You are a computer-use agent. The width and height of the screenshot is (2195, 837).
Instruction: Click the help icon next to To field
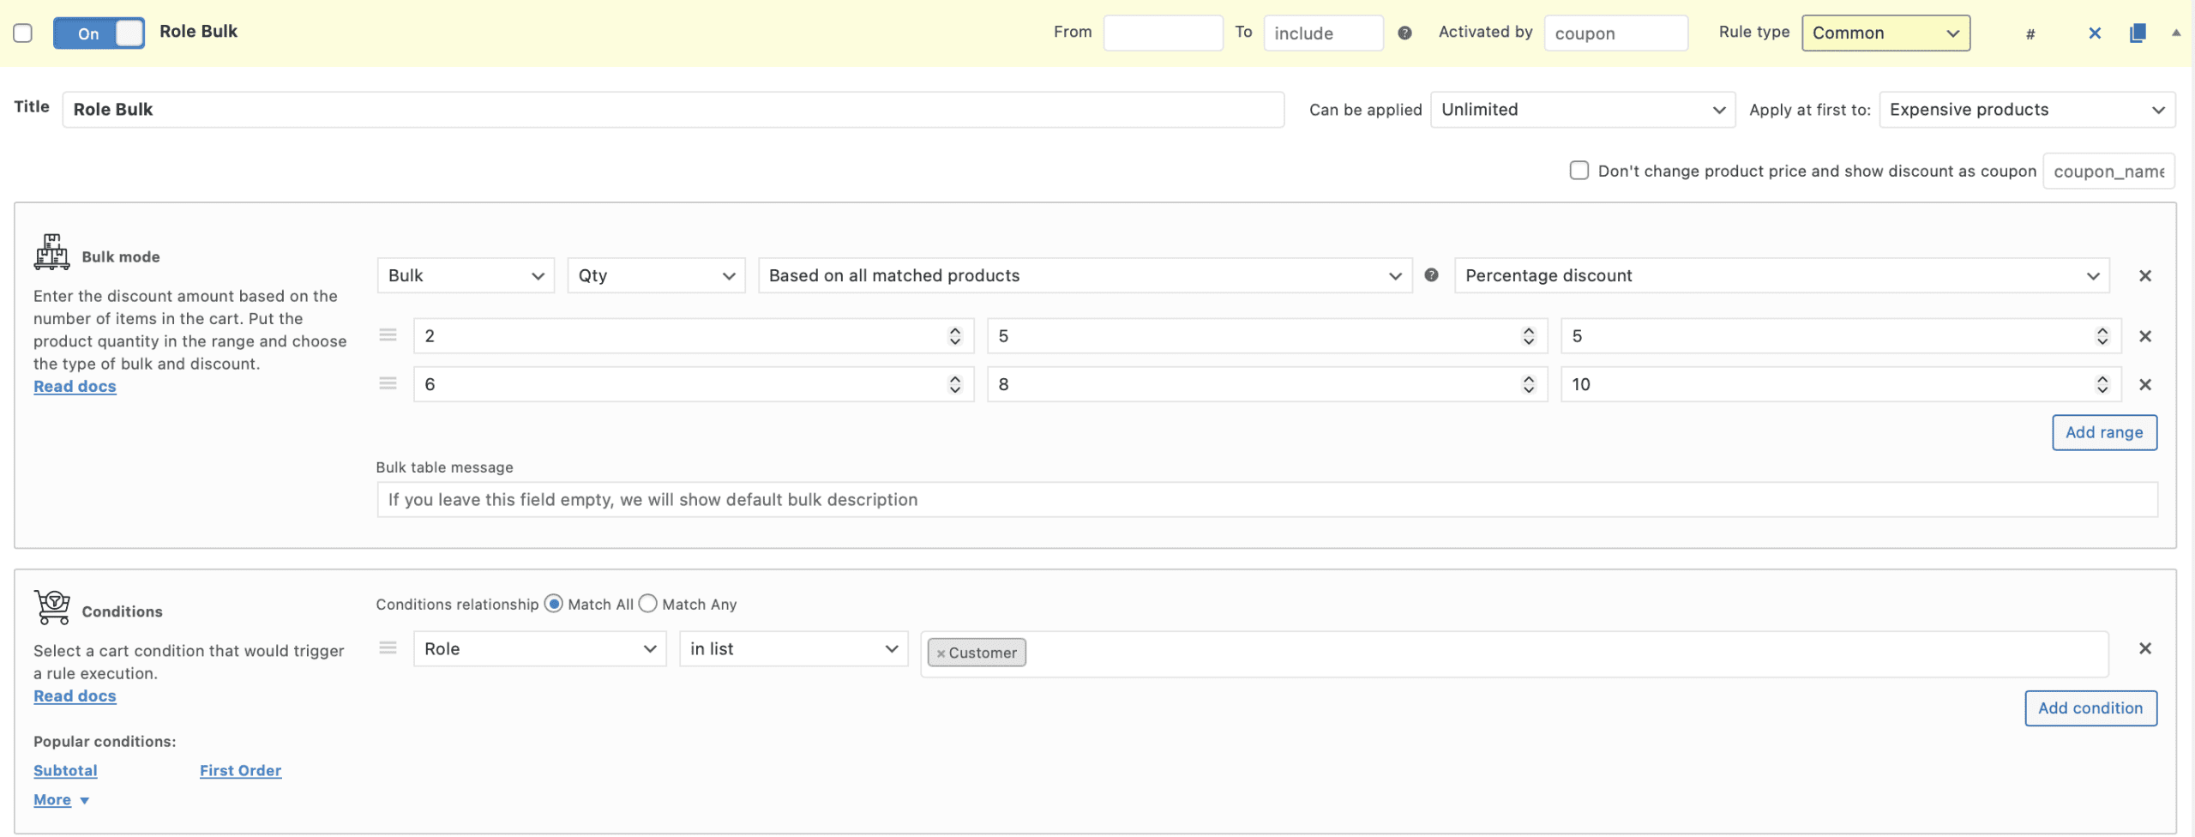[1404, 33]
